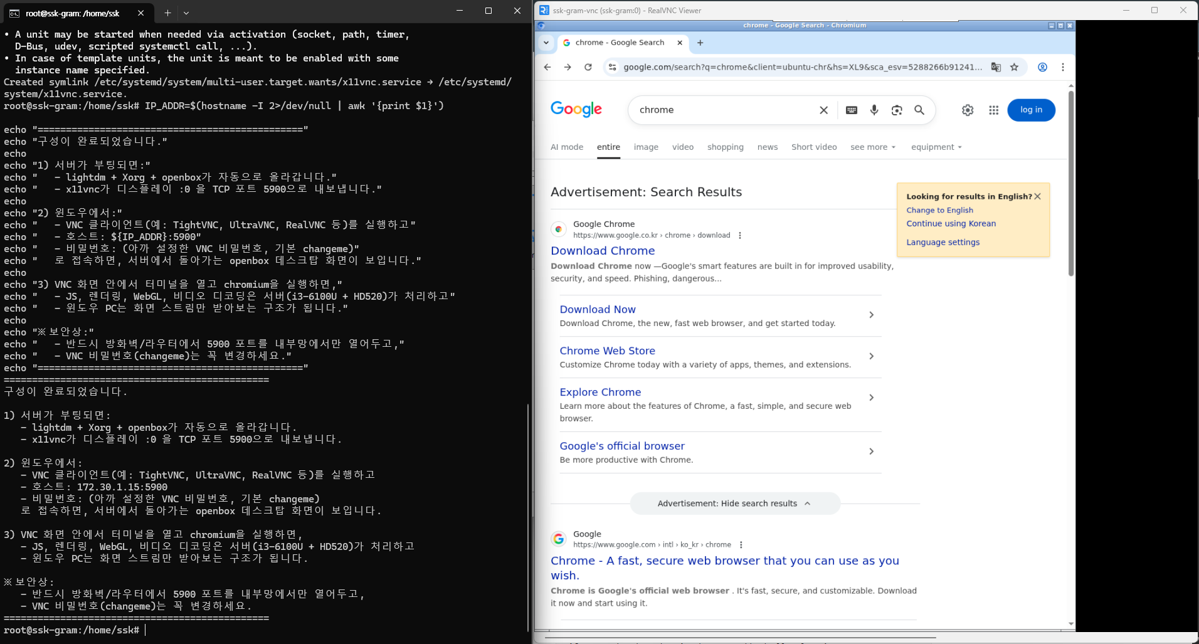Viewport: 1199px width, 644px height.
Task: Open Explore Chrome sitelink
Action: (x=600, y=393)
